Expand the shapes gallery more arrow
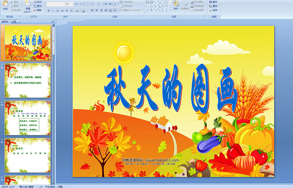The width and height of the screenshot is (293, 188). tap(170, 10)
